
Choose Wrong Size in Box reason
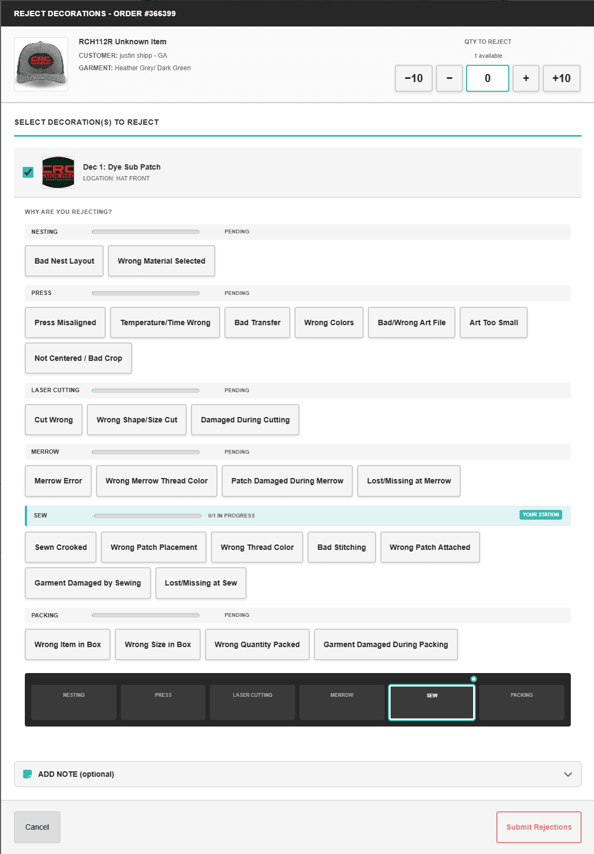[x=158, y=644]
